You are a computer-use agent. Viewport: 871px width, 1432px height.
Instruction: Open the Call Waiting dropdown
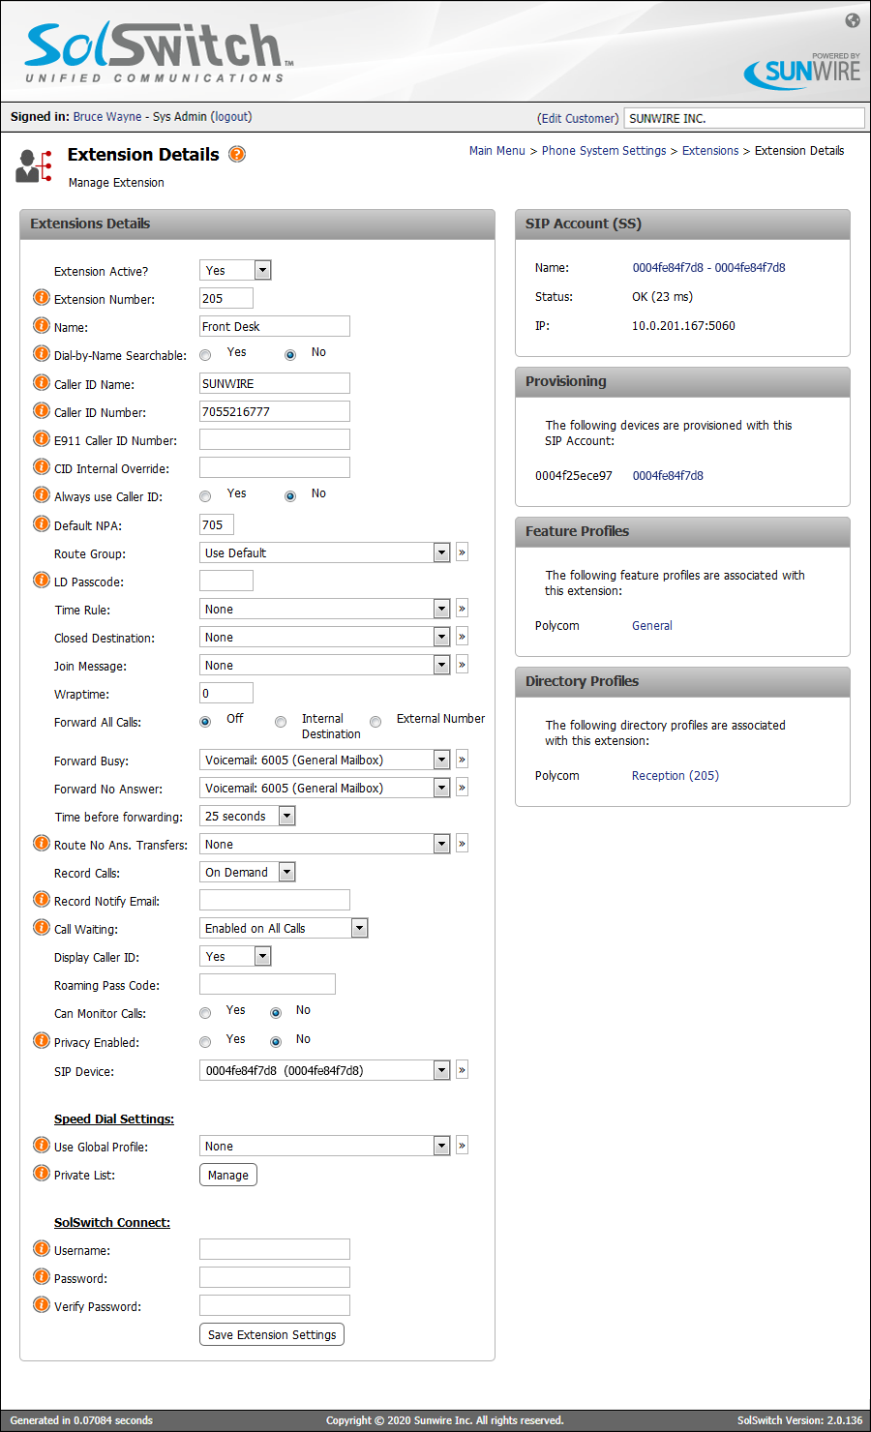click(284, 928)
